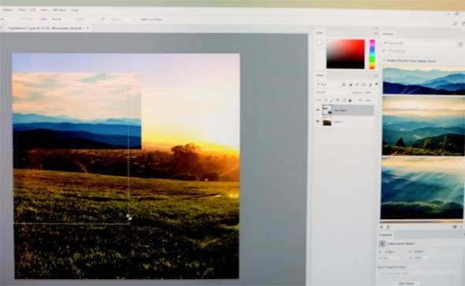
Task: Open the 3D menu
Action: tap(33, 9)
